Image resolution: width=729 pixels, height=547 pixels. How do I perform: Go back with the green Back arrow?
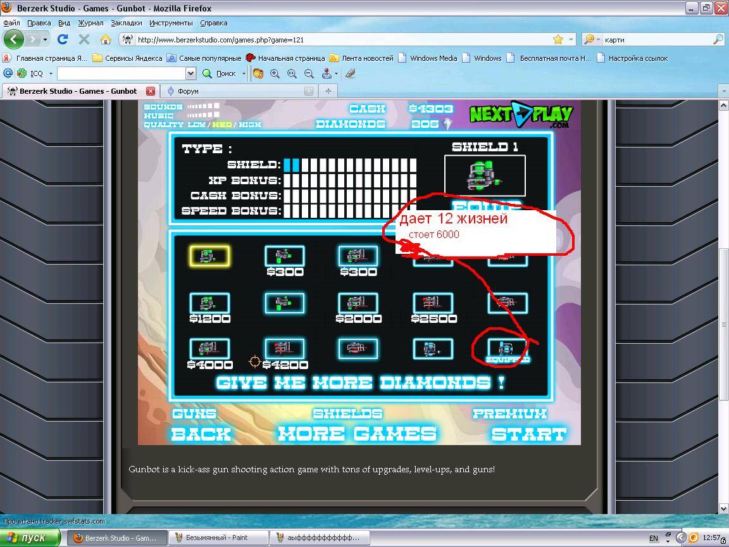13,39
